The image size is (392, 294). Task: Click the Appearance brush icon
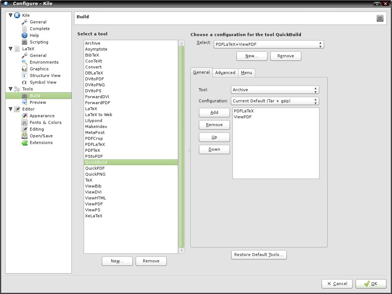pos(25,116)
